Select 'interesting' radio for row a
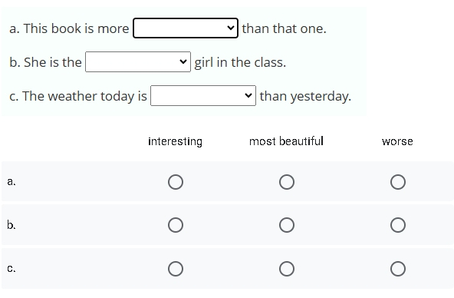The width and height of the screenshot is (454, 298). (176, 182)
